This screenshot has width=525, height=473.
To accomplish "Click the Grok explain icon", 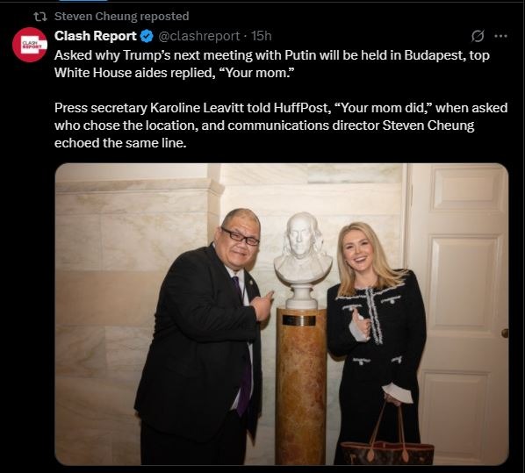I will point(478,36).
